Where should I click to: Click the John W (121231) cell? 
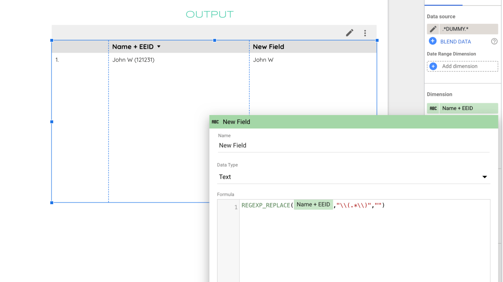[x=133, y=60]
